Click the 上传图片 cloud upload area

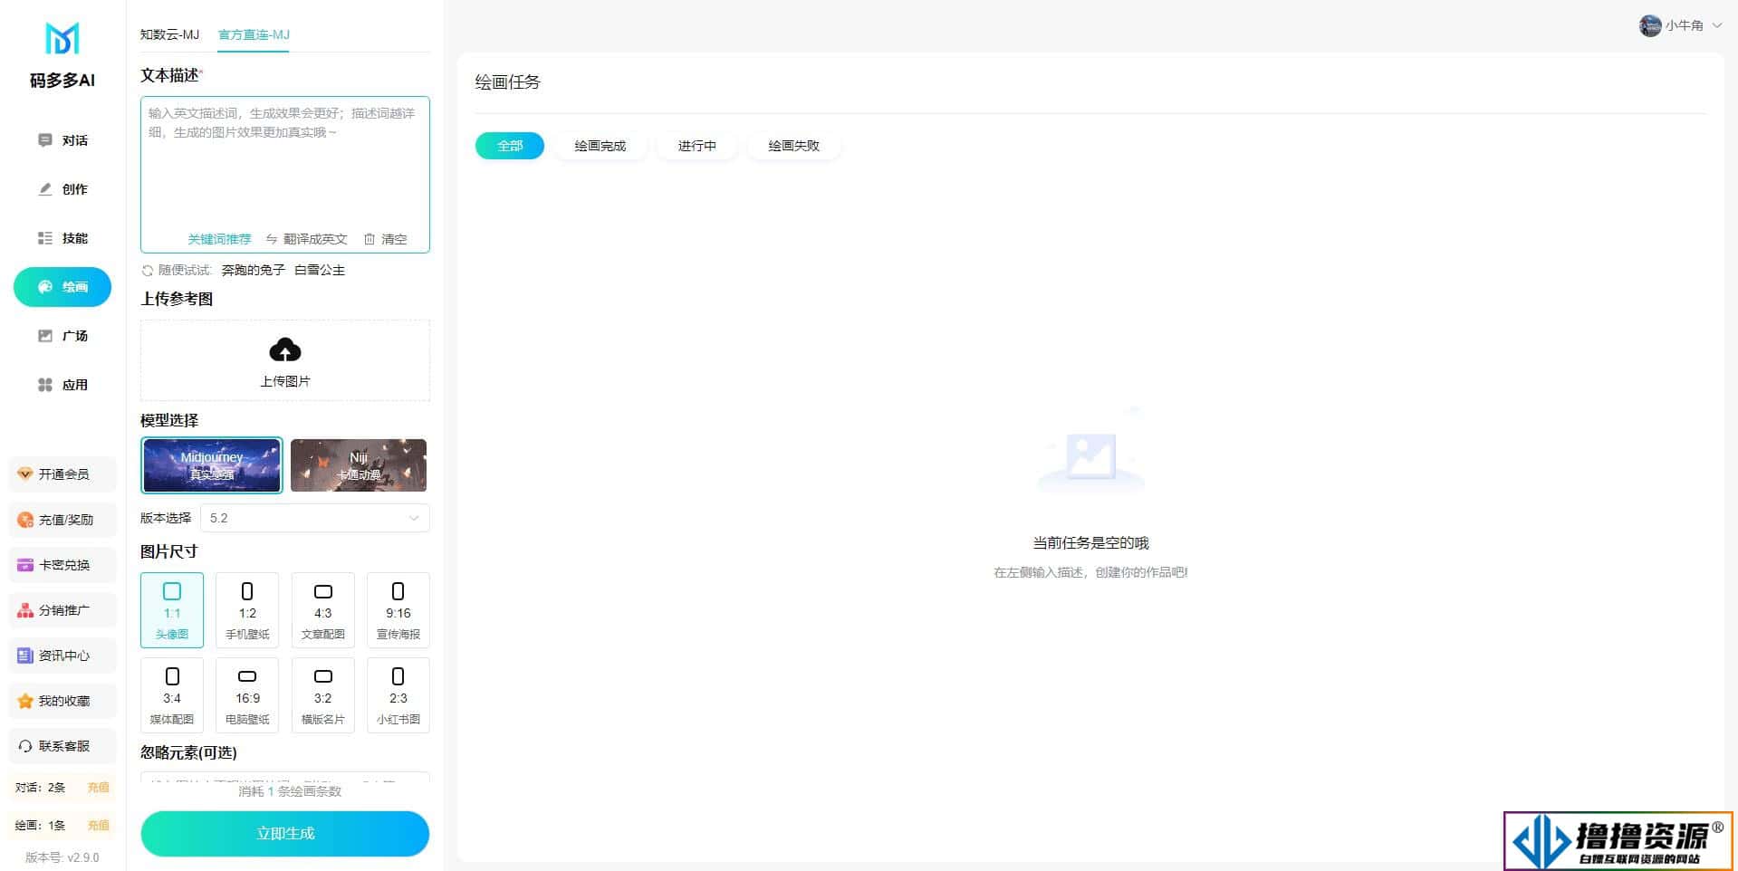point(285,360)
